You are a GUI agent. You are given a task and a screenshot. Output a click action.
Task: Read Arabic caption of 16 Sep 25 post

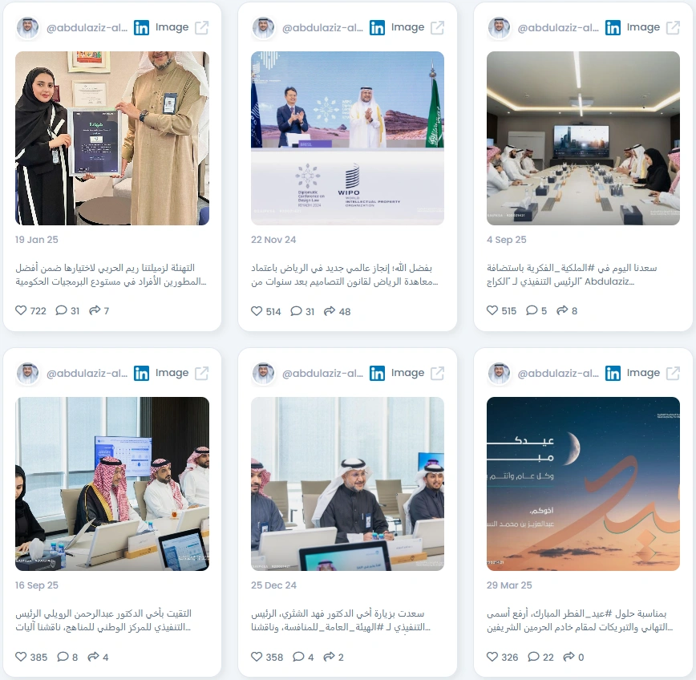coord(103,620)
